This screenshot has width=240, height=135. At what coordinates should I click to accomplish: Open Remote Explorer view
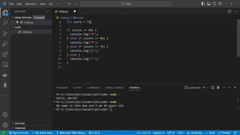tap(5, 64)
